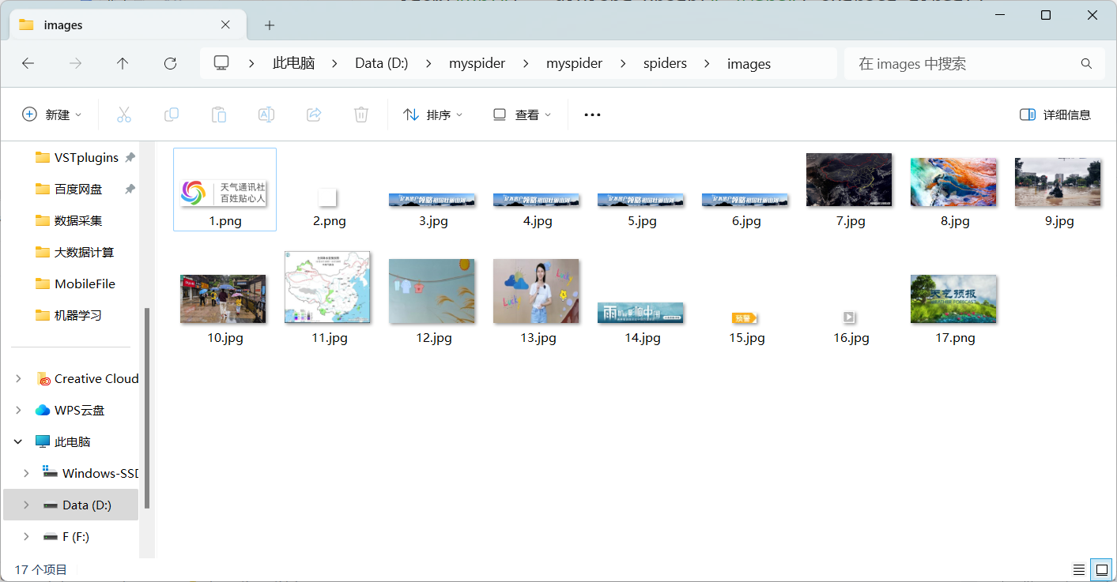Add a new tab with plus

click(270, 25)
